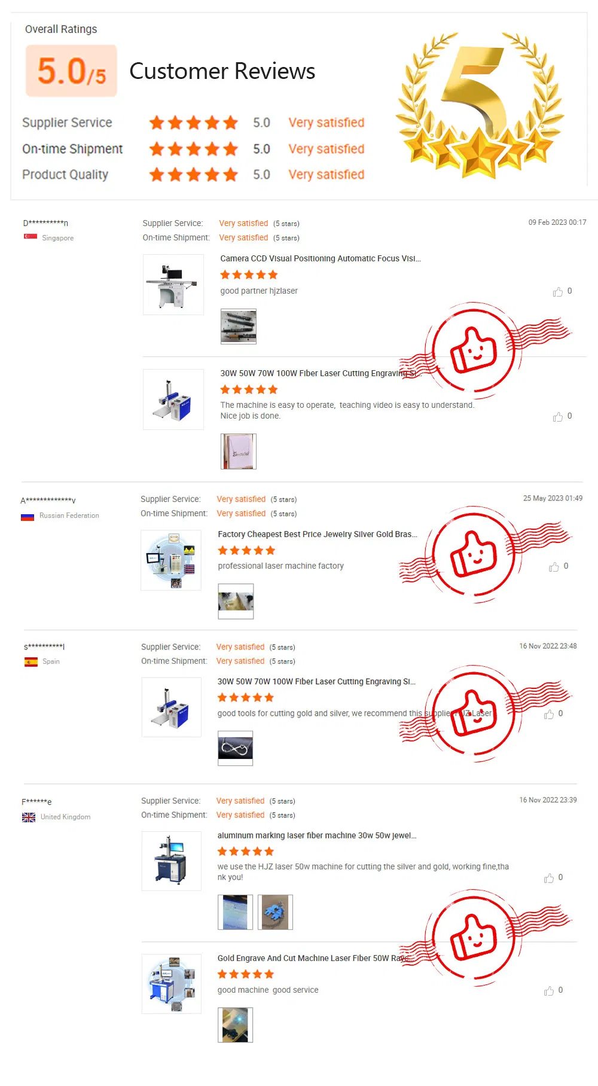
Task: Like the "good partner hjzlaser" review
Action: click(558, 292)
